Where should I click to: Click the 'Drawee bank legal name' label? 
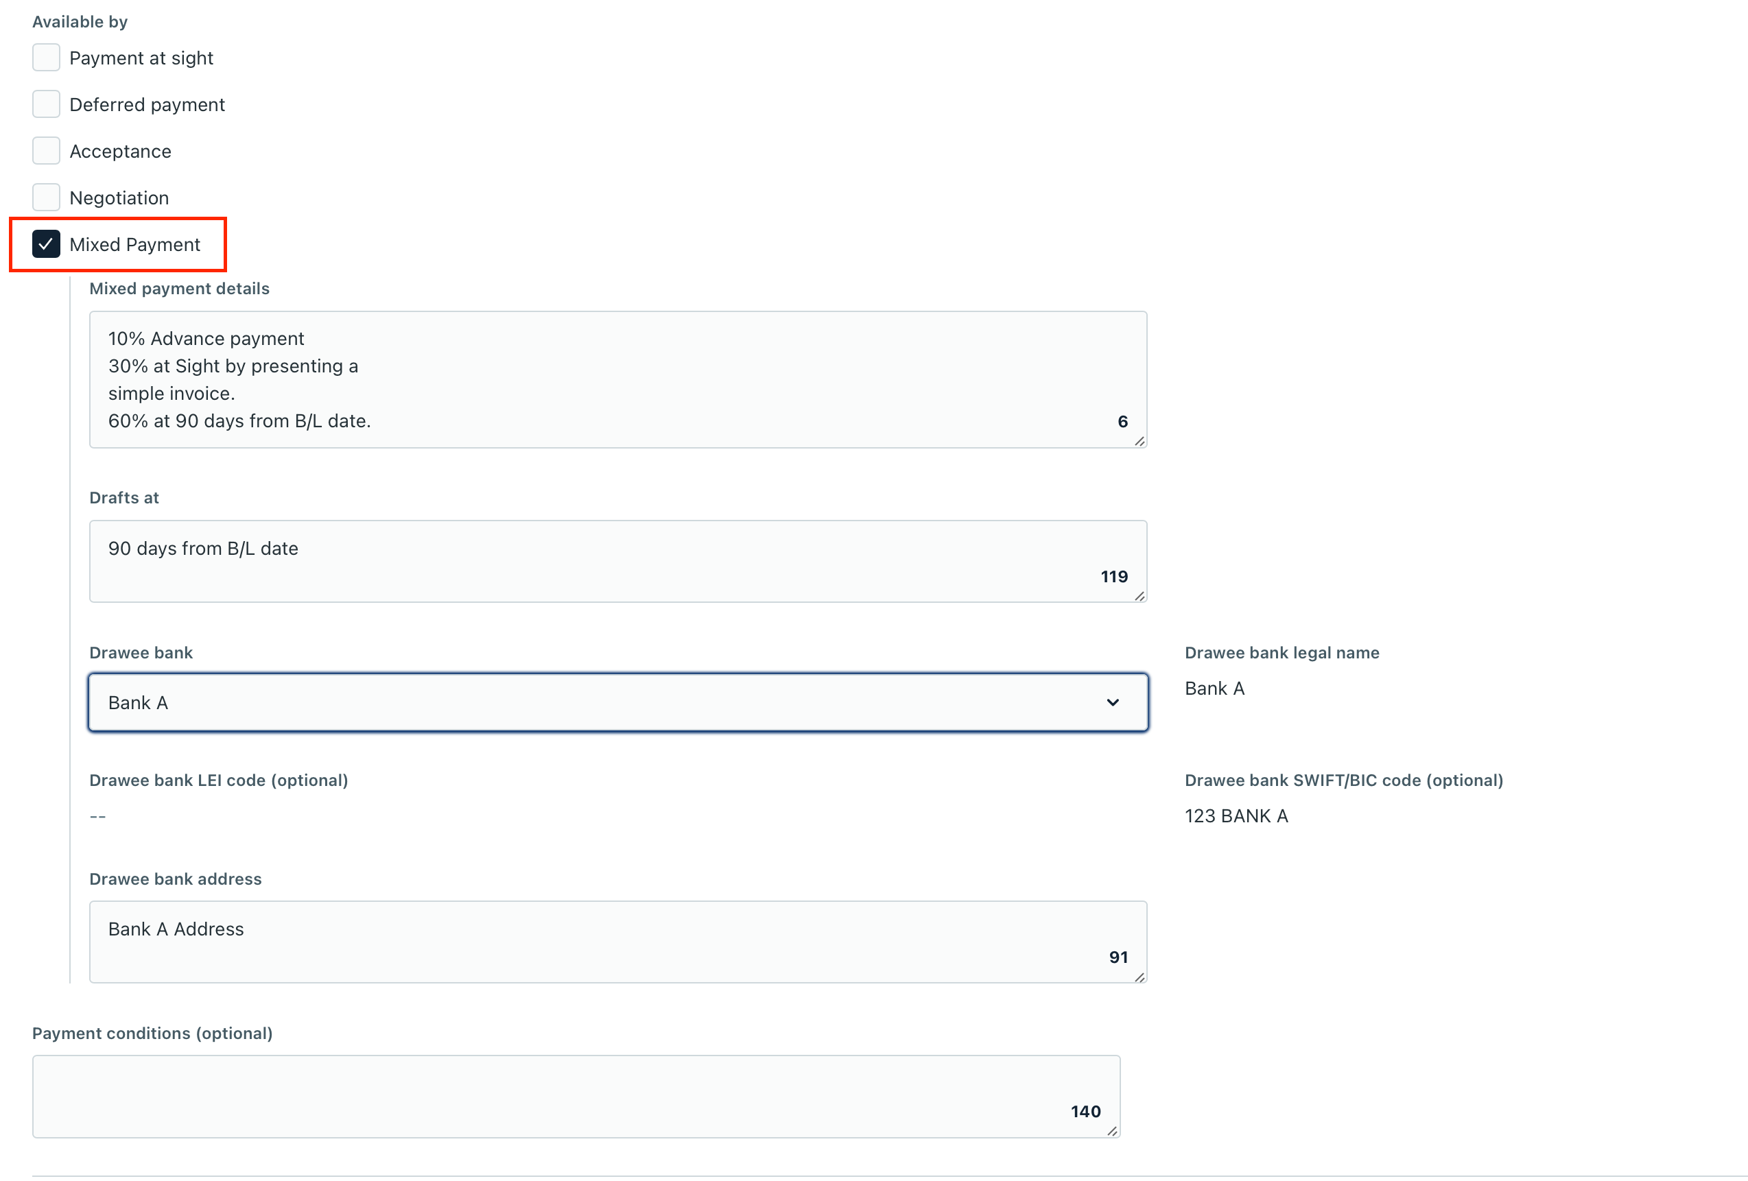click(1282, 652)
